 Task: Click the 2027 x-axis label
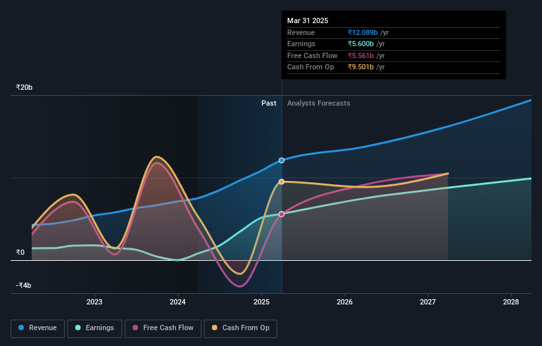[x=428, y=302]
